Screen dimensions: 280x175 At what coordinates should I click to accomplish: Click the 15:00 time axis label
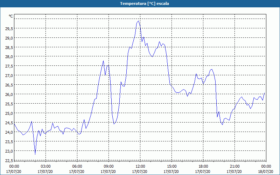click(171, 167)
